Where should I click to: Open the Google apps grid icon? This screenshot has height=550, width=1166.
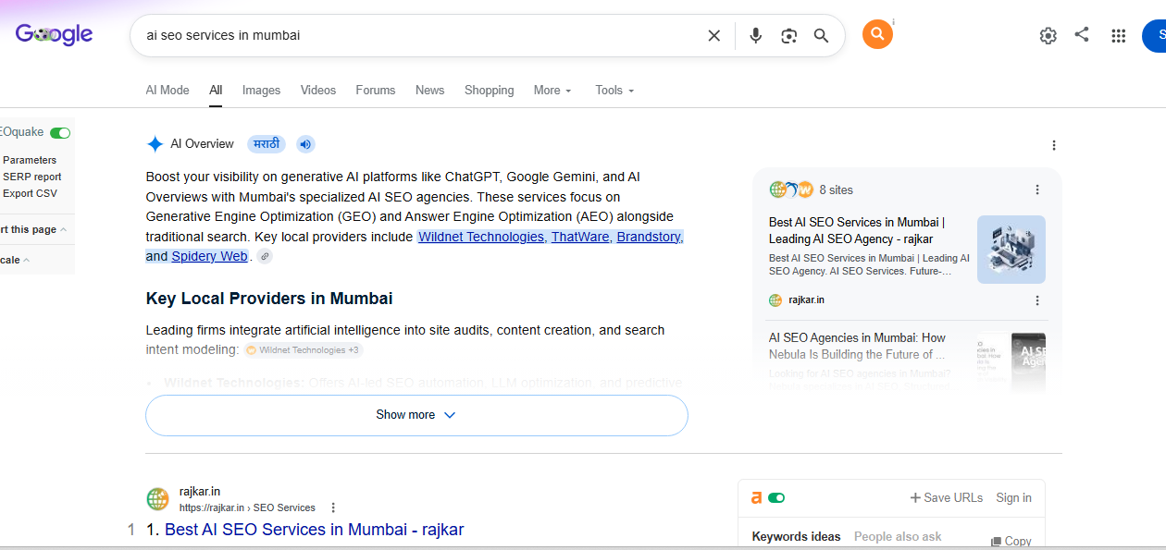point(1118,35)
